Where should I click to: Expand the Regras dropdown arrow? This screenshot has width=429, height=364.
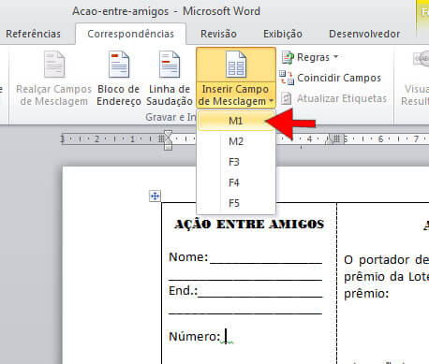(x=336, y=57)
